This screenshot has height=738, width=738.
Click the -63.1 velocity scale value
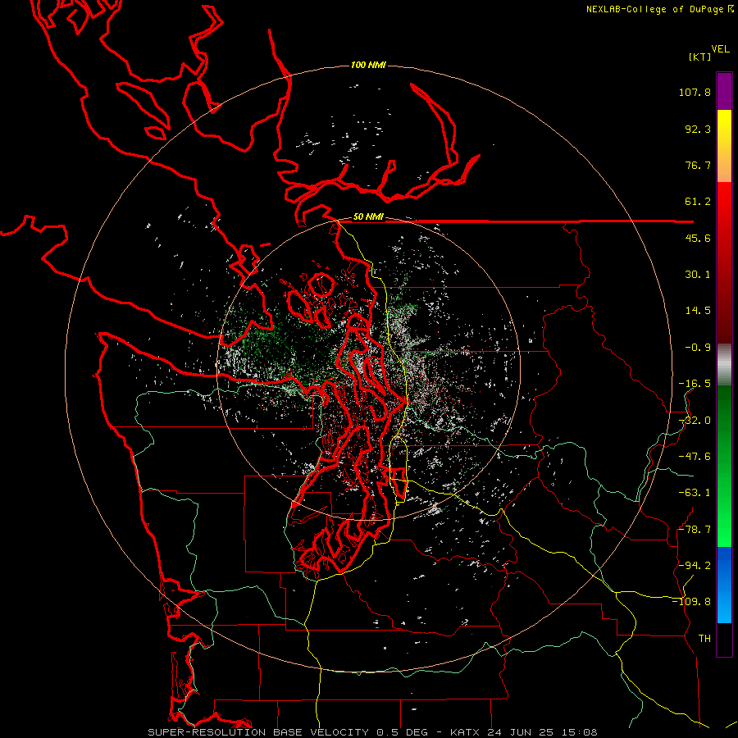pos(695,493)
